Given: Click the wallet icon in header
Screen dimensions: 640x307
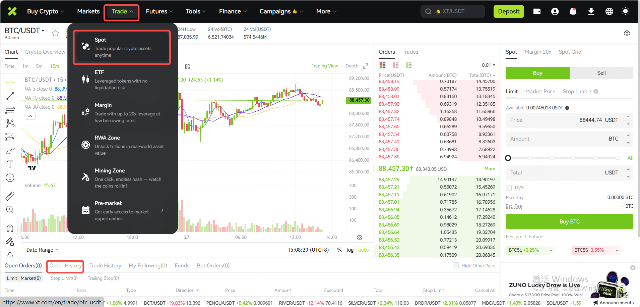Looking at the screenshot, I should pos(537,11).
